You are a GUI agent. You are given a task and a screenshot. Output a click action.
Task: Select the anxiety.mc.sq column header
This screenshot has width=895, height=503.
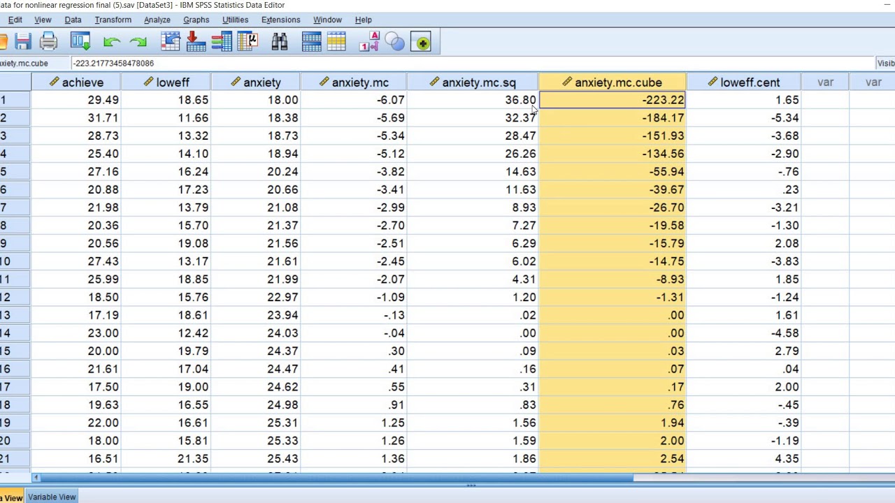[472, 82]
